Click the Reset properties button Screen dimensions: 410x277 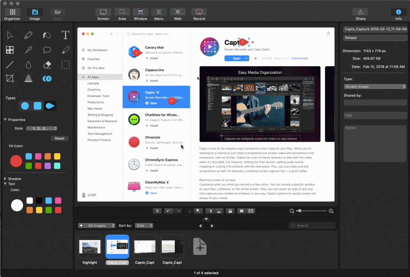[60, 138]
